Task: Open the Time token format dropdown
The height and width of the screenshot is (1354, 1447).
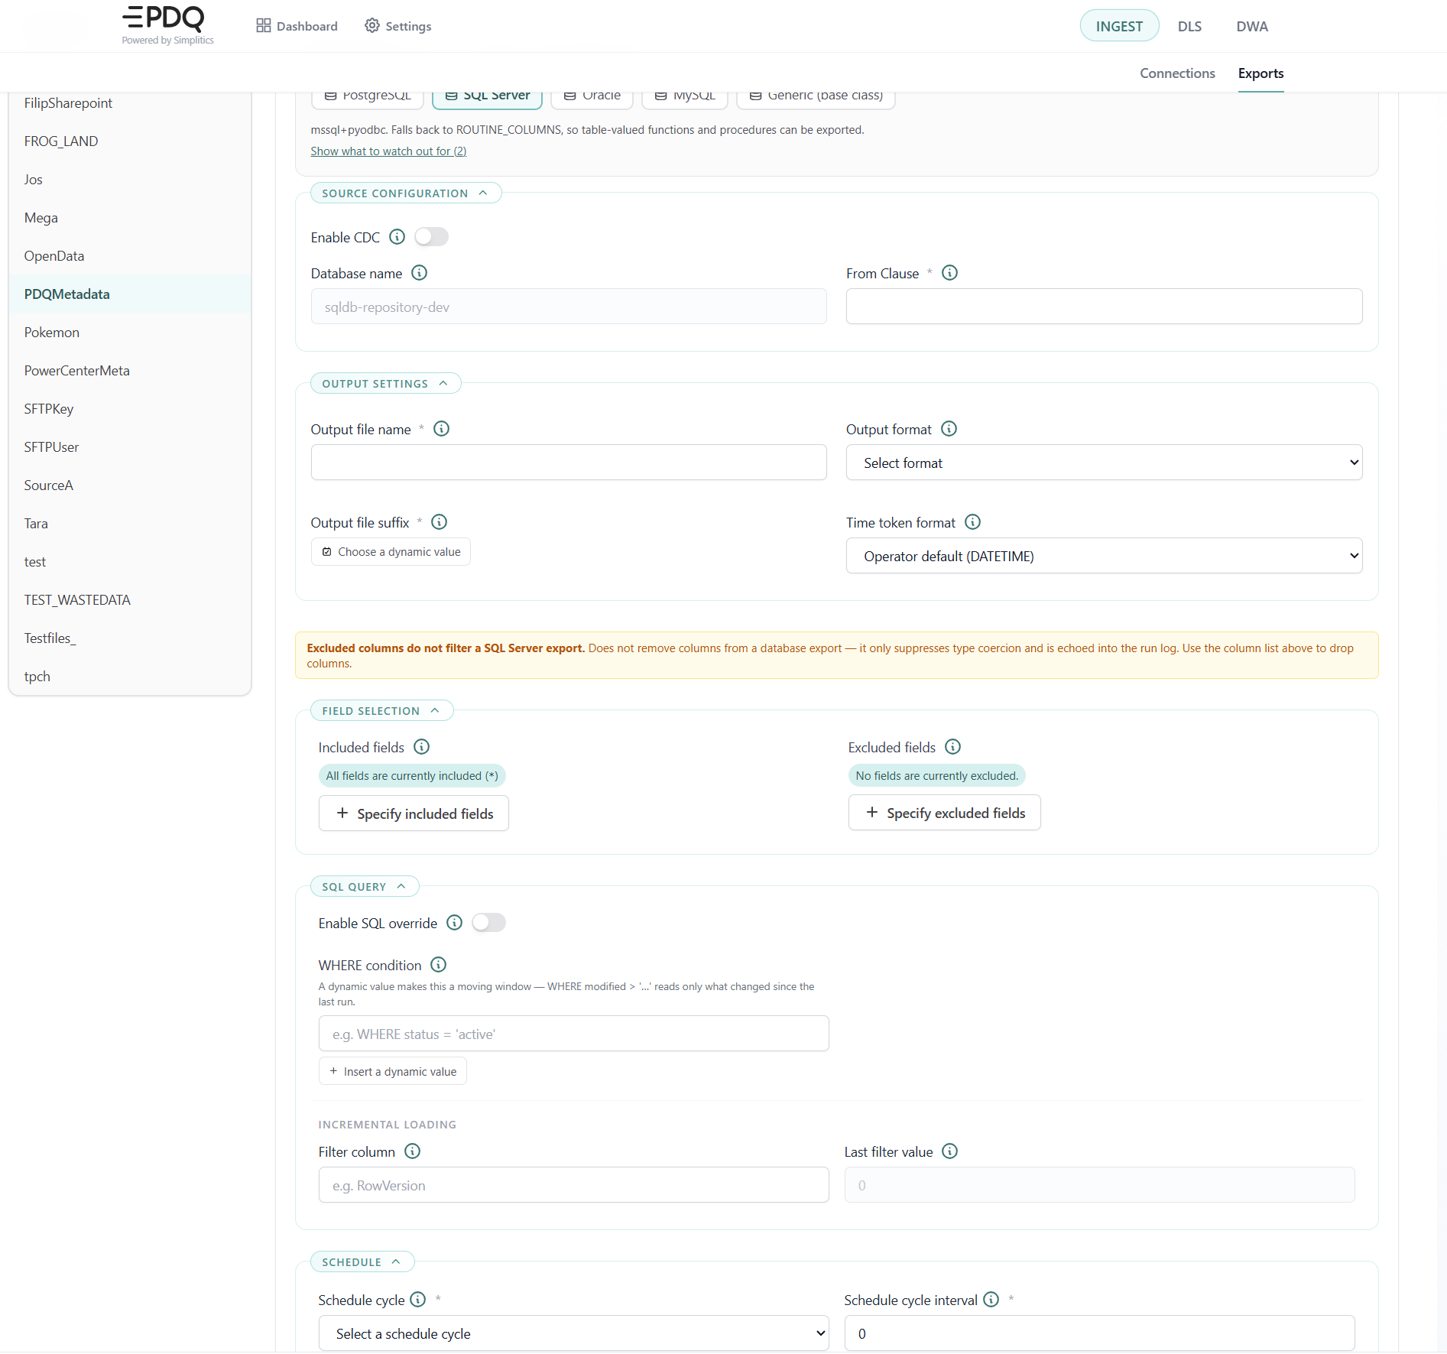Action: [x=1104, y=556]
